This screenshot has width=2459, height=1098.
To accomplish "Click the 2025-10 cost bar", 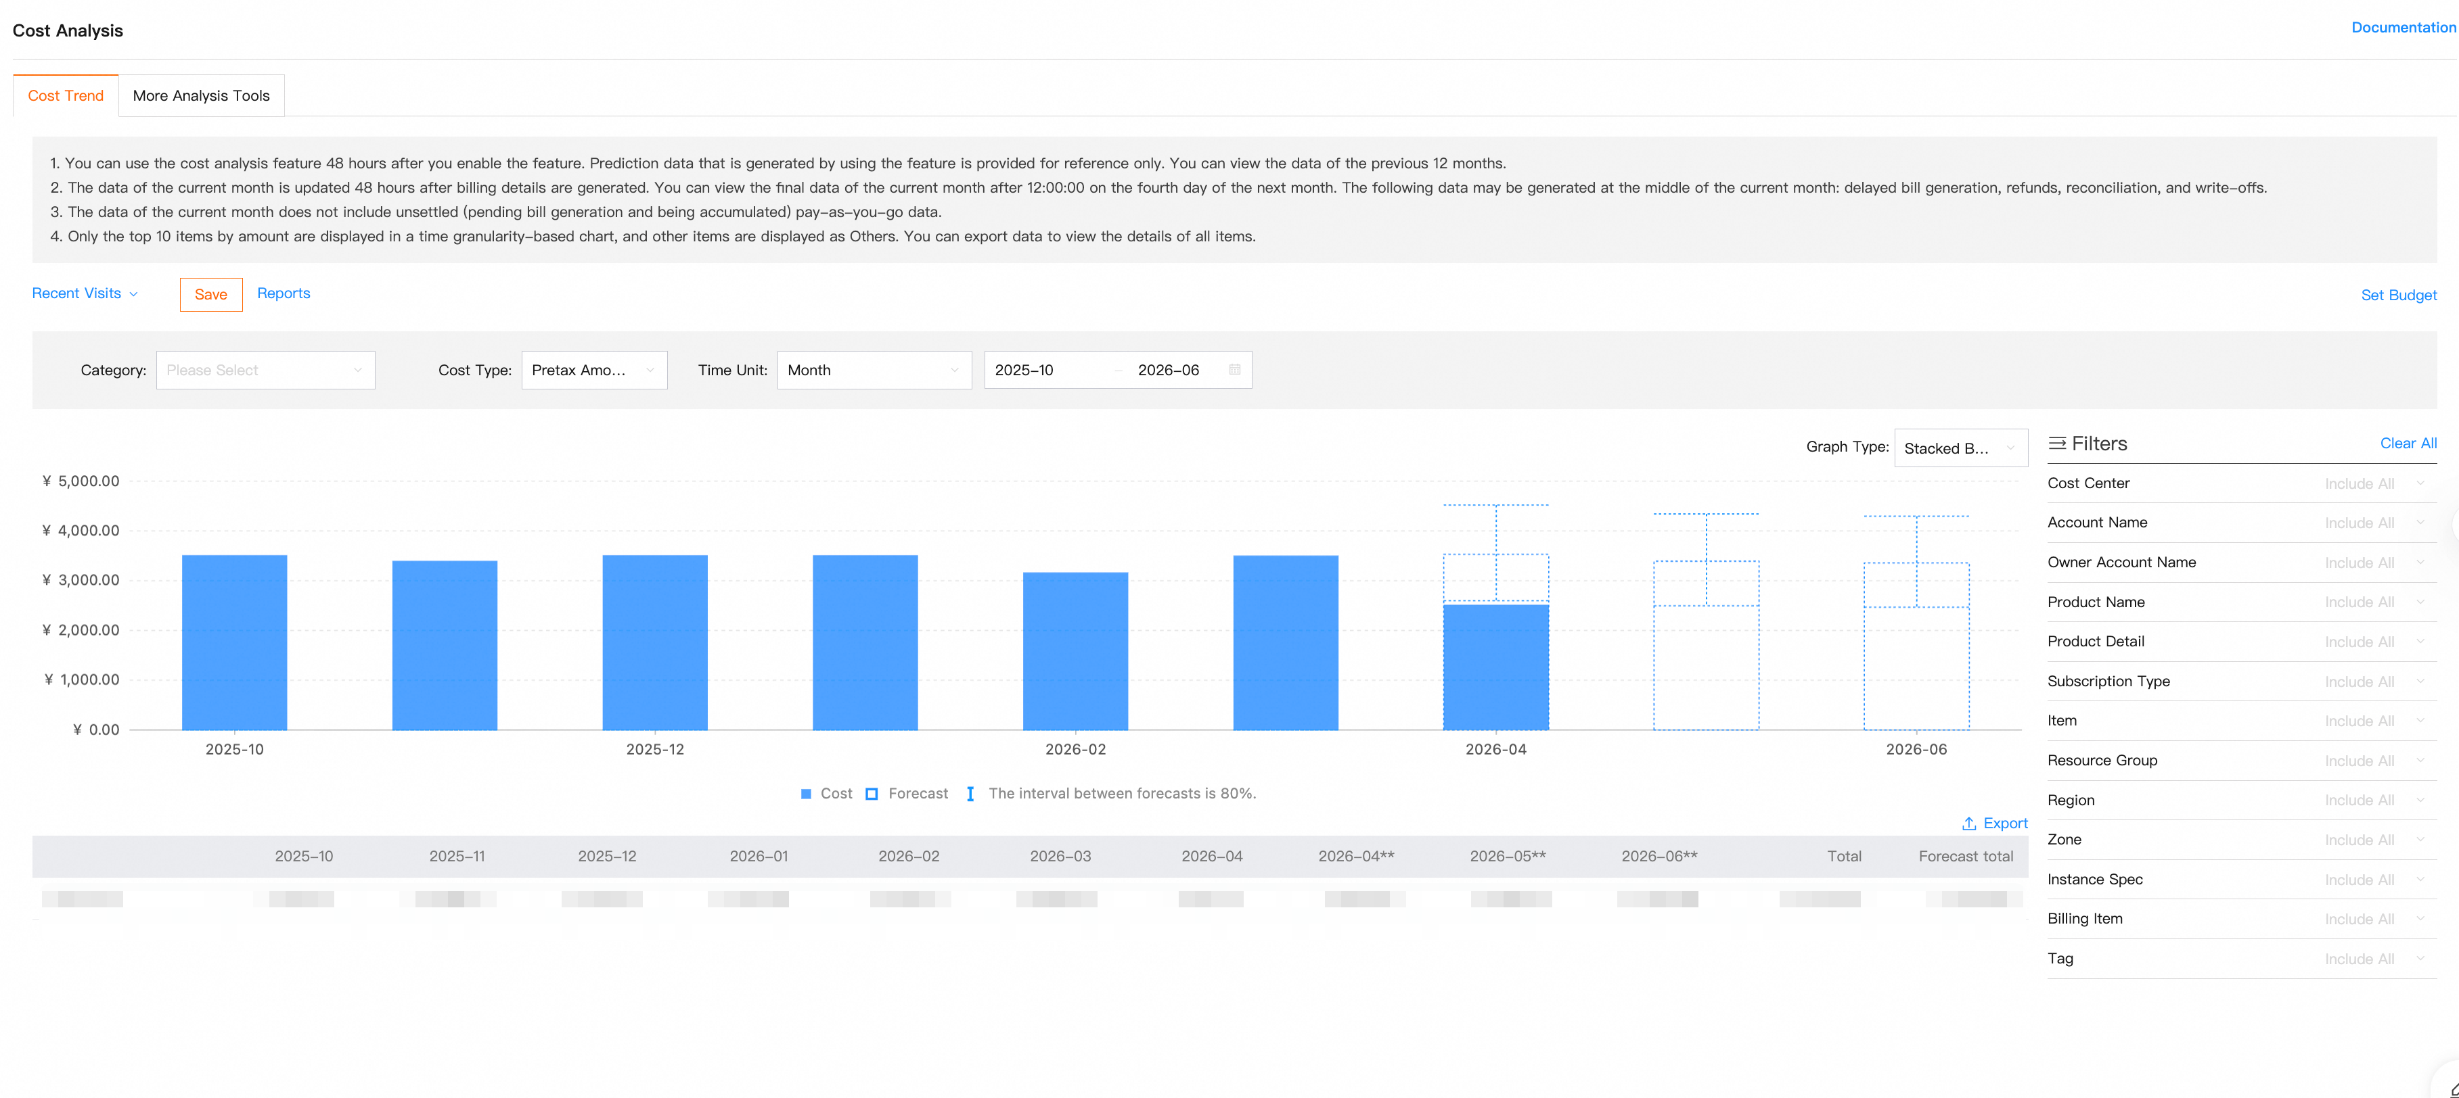I will tap(235, 642).
